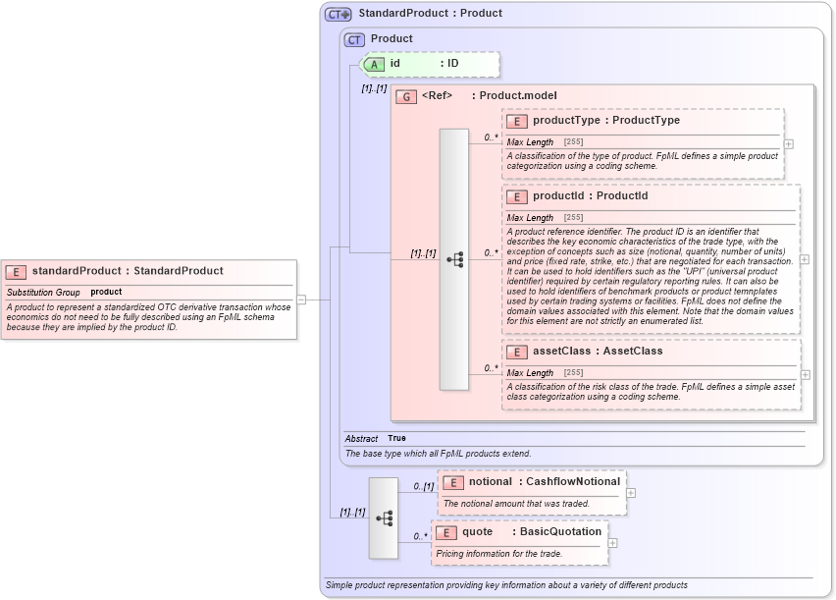Select the productType : ProductType label
Image resolution: width=836 pixels, height=600 pixels.
pos(606,121)
